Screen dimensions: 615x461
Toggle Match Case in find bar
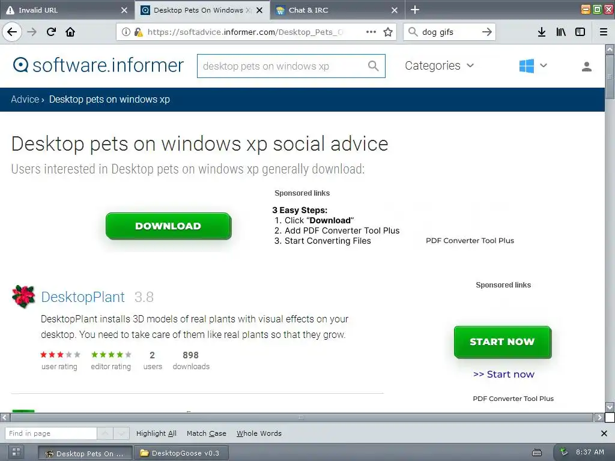pyautogui.click(x=207, y=433)
